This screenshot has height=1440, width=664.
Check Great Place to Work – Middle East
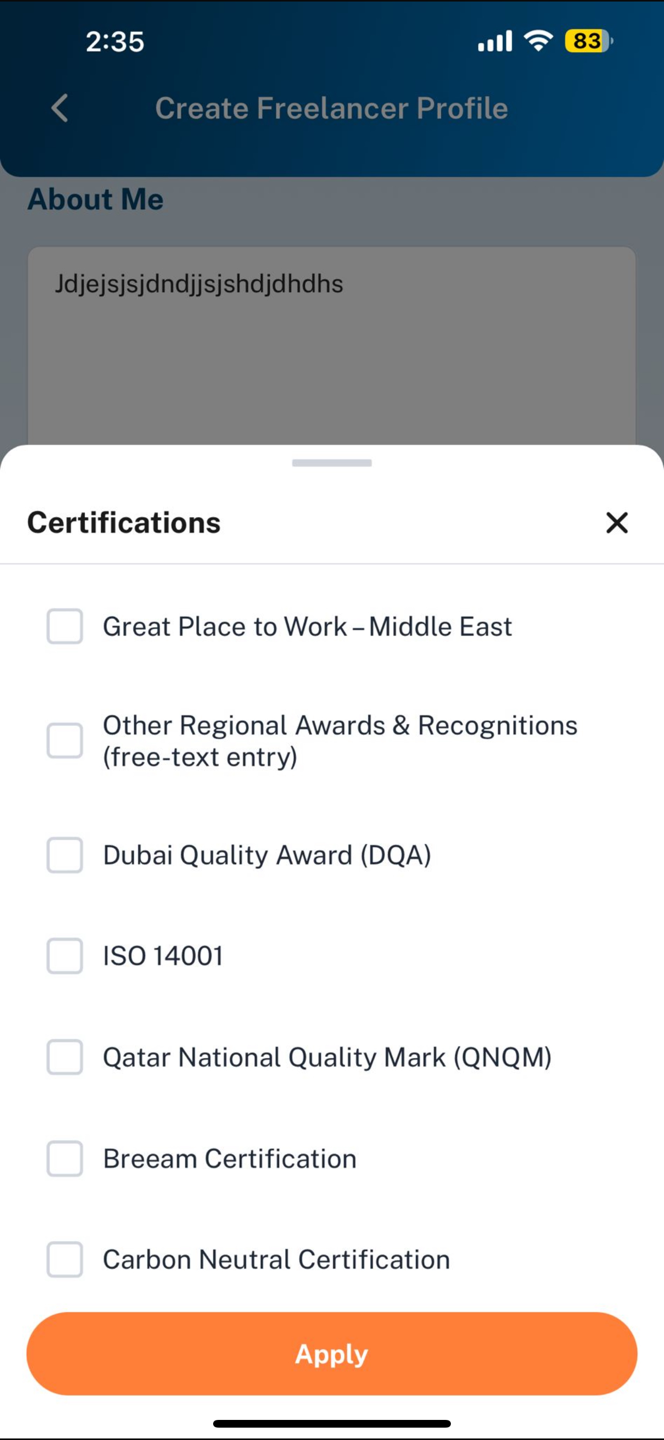pos(65,626)
